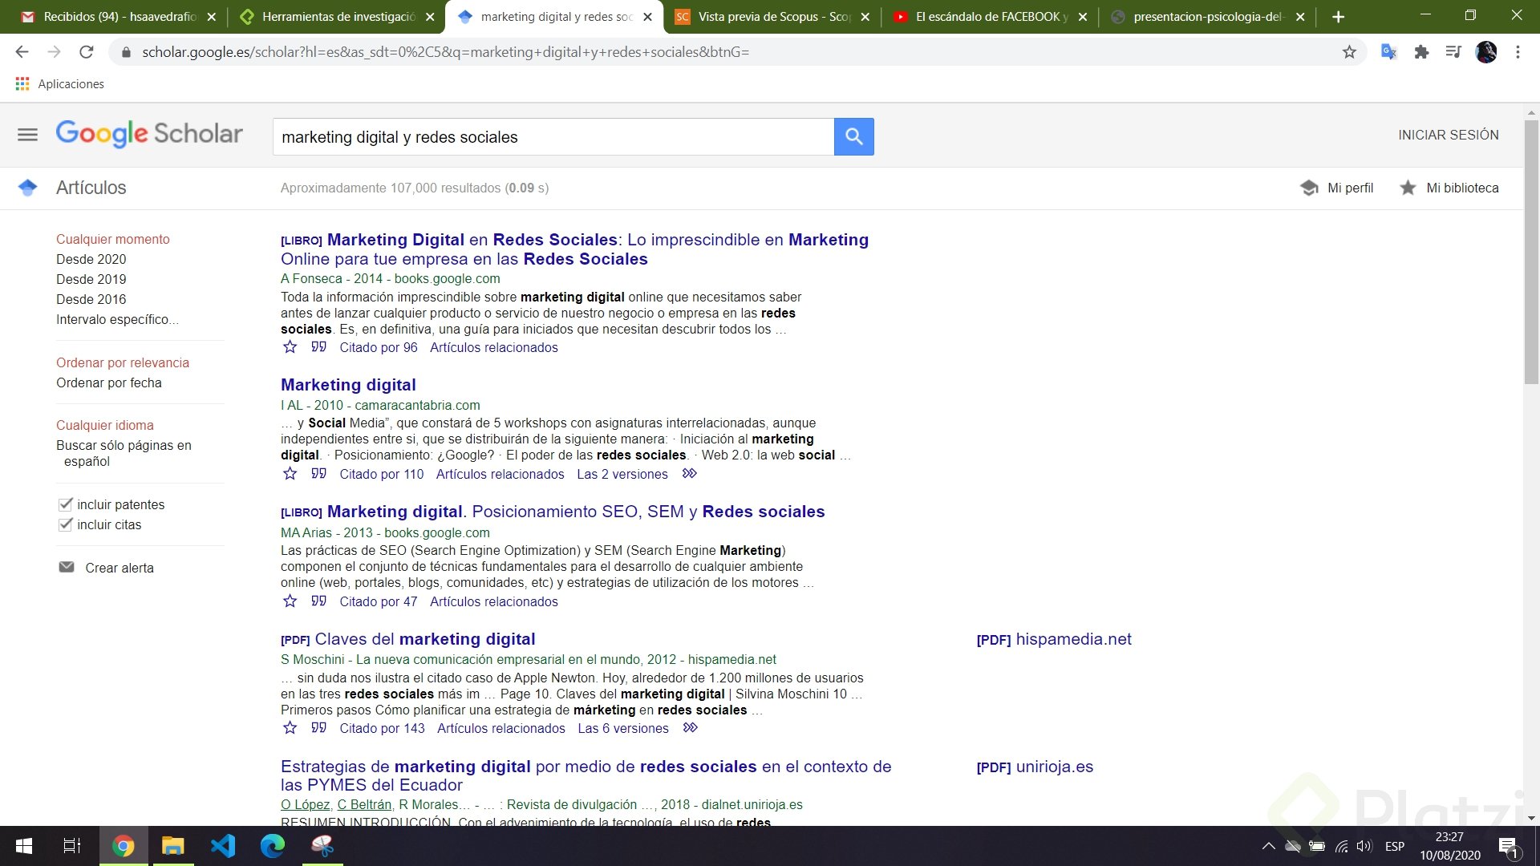This screenshot has height=866, width=1540.
Task: Open Citado por 143 link
Action: (382, 728)
